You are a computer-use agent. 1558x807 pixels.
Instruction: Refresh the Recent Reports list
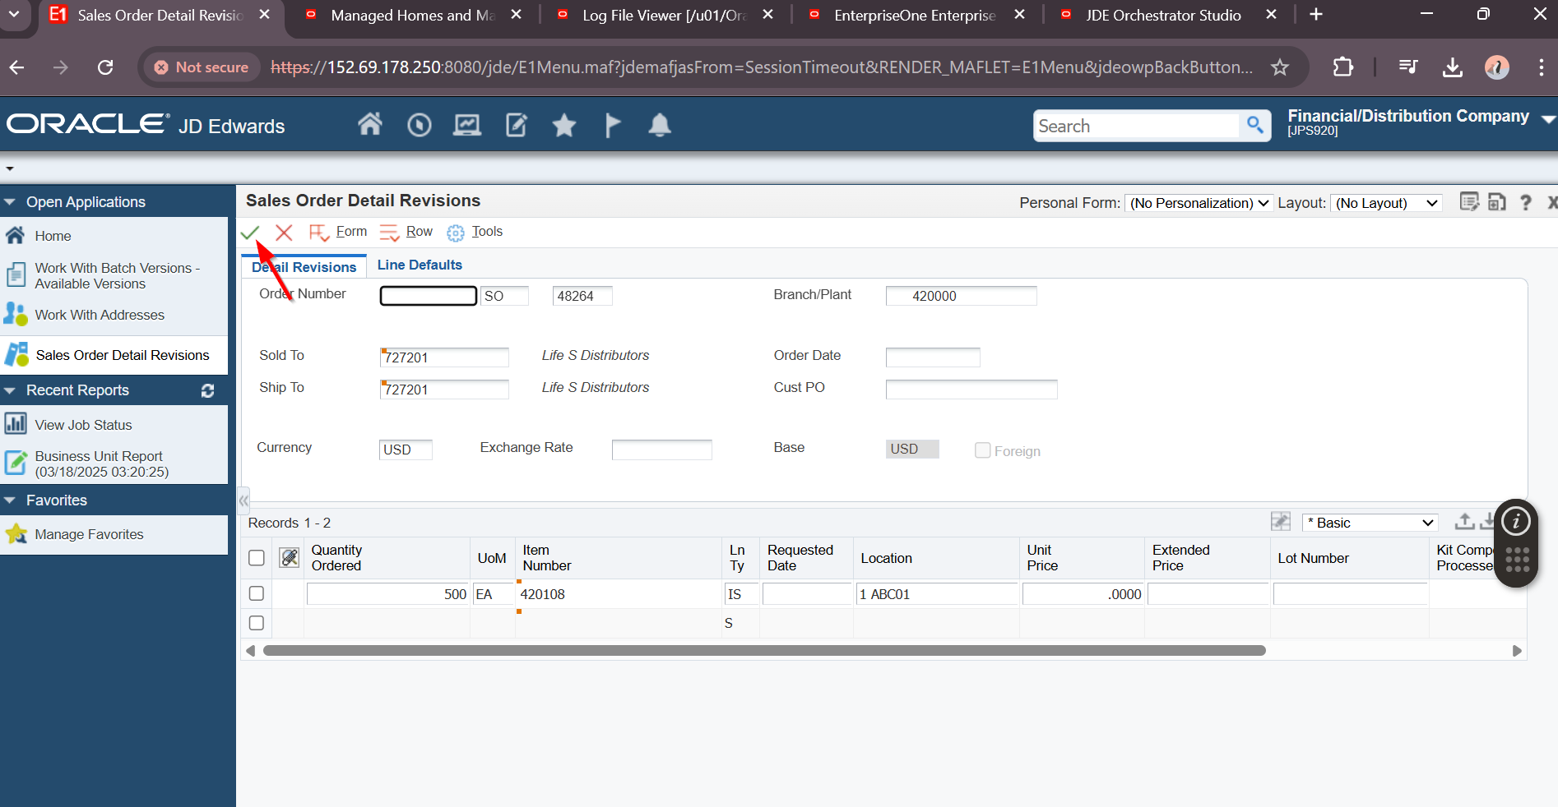tap(207, 391)
